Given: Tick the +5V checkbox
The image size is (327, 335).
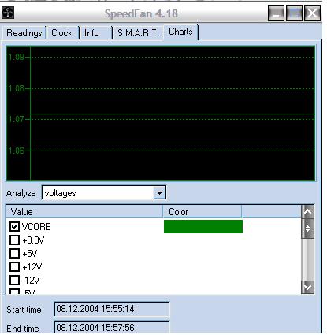Looking at the screenshot, I should pos(14,253).
